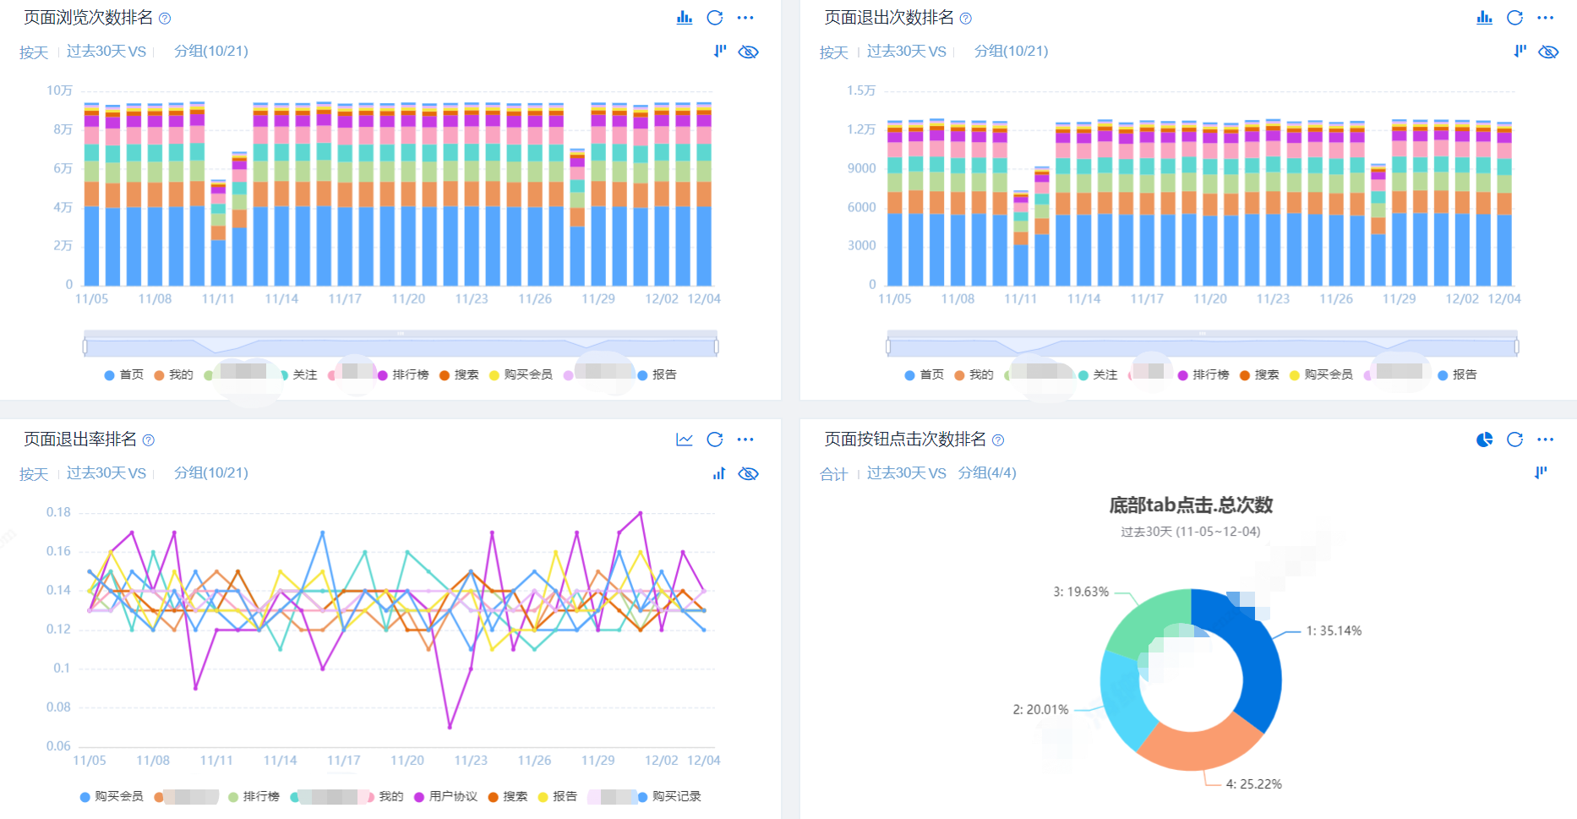
Task: Click range slider under 页面退出次数排名 chart
Action: tap(1203, 346)
